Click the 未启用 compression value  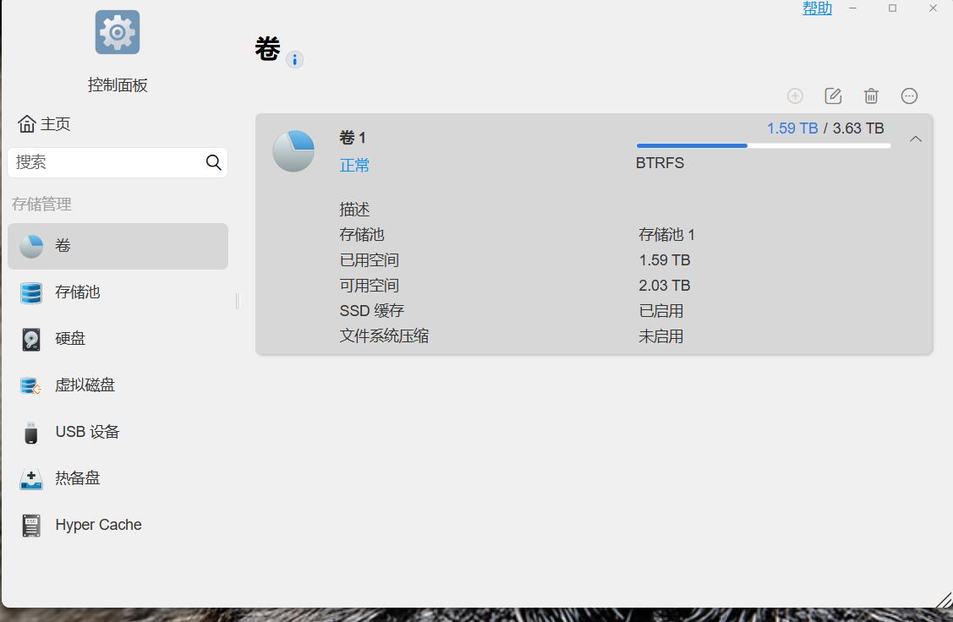tap(661, 336)
